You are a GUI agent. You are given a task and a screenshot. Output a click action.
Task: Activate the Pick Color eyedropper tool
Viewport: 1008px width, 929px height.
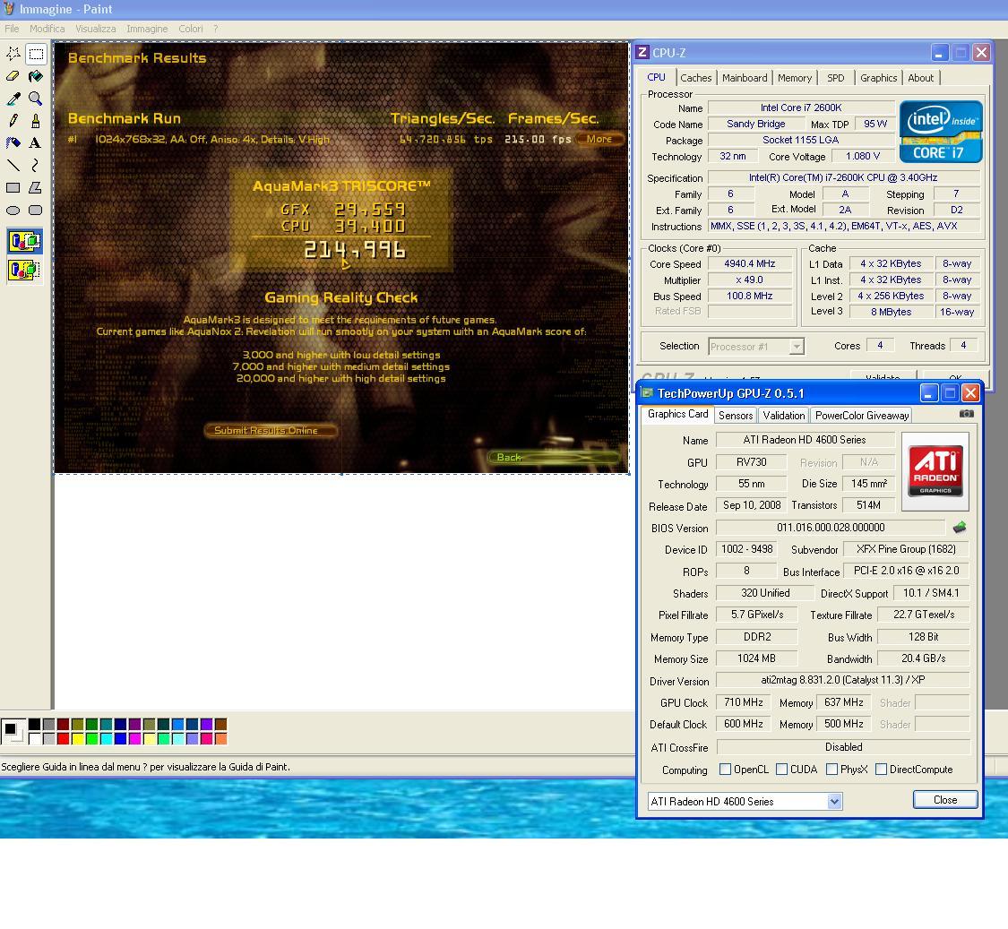tap(13, 99)
